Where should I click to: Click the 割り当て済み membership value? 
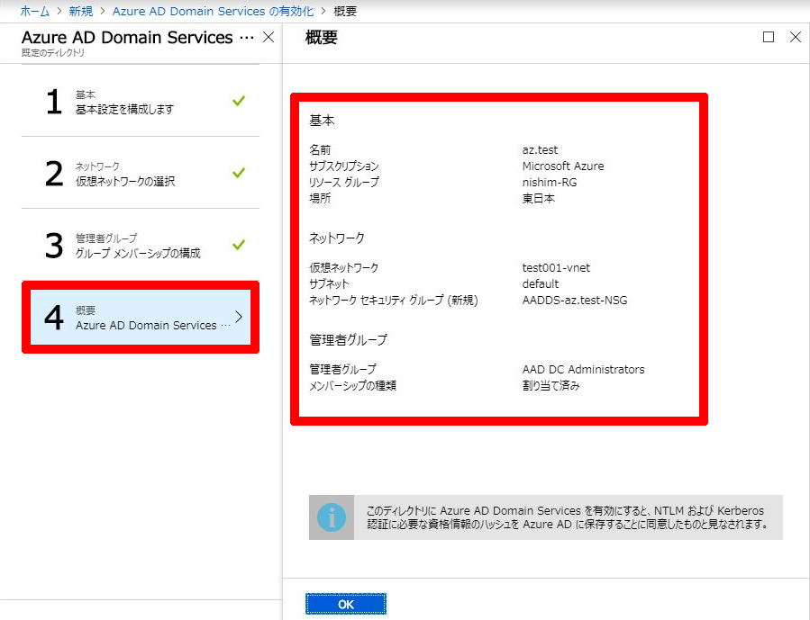click(x=551, y=385)
